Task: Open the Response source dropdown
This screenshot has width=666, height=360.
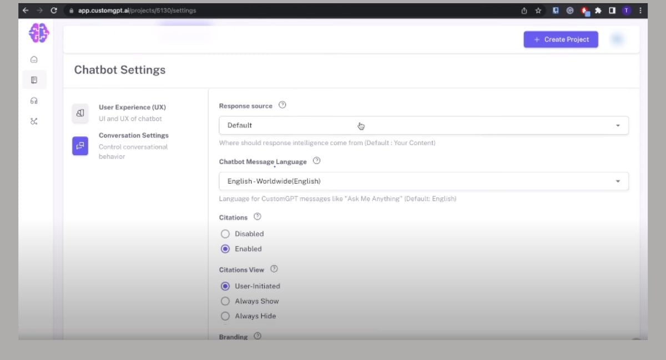Action: [423, 125]
